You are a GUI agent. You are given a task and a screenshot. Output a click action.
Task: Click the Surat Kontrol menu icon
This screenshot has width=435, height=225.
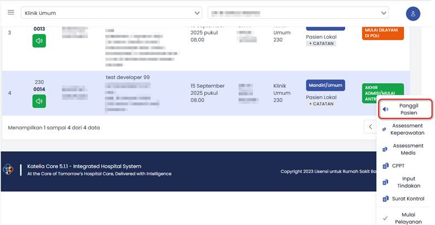pyautogui.click(x=385, y=198)
